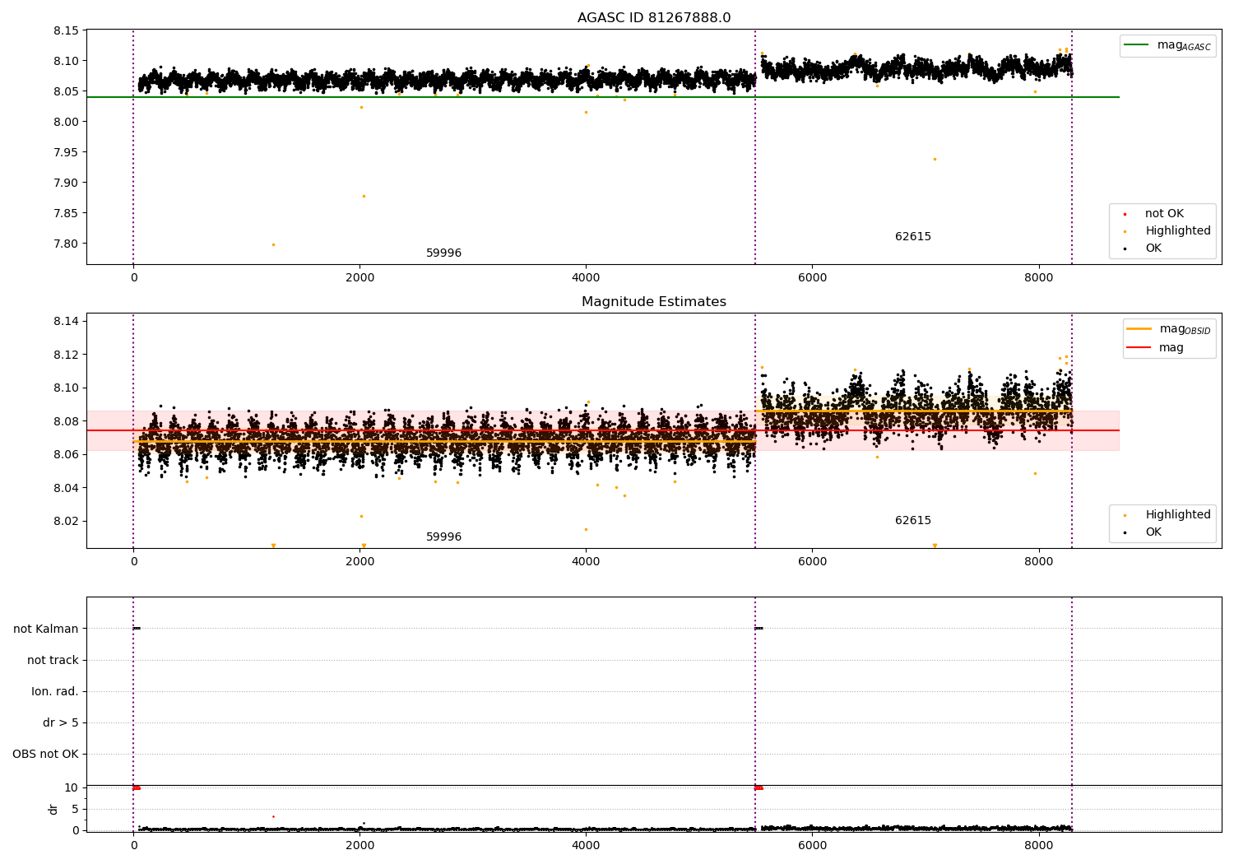Click the '8.05' tick of the top plot
This screenshot has height=864, width=1234.
coord(66,91)
